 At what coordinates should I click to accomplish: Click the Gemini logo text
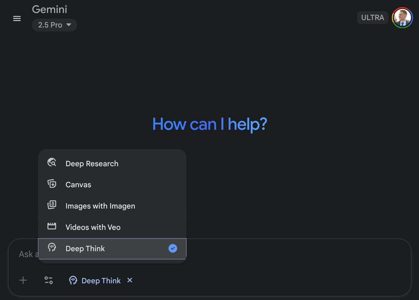coord(49,9)
